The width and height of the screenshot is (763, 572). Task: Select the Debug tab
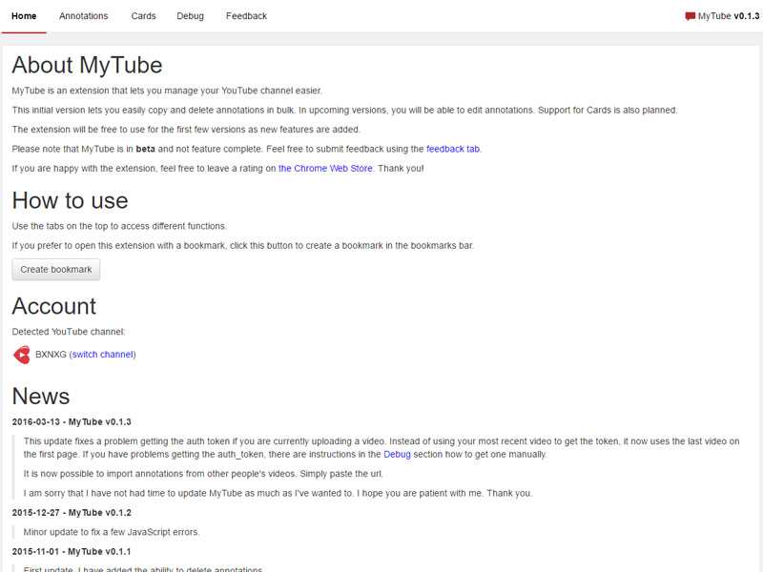(190, 16)
